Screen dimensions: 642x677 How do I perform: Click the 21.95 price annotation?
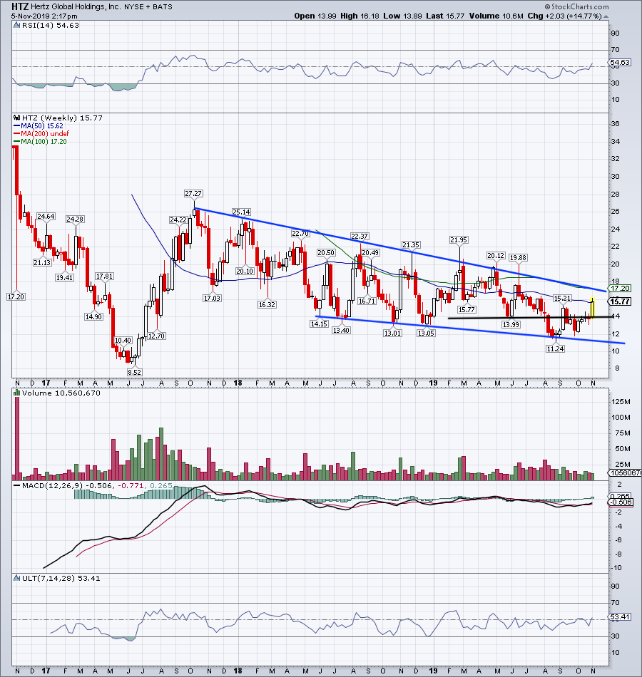(459, 239)
